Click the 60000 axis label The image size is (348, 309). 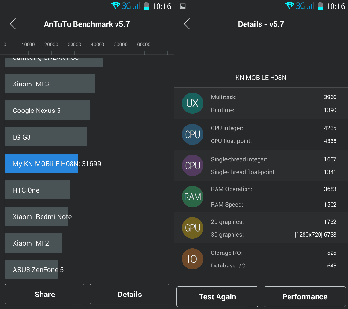[144, 44]
